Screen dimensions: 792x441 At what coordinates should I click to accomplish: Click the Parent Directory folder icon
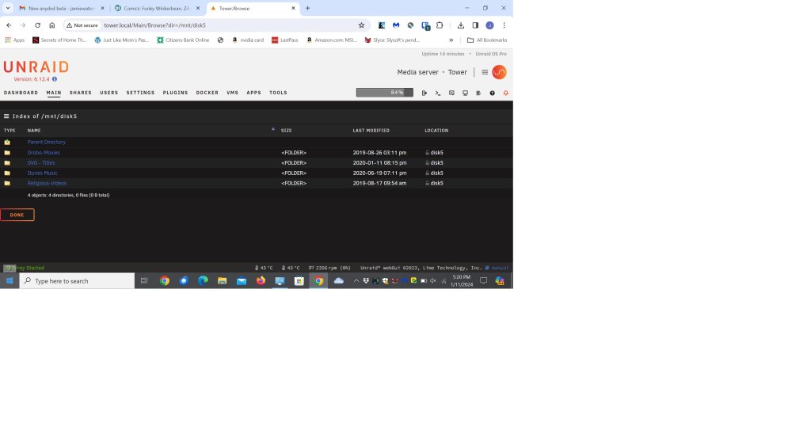click(7, 142)
